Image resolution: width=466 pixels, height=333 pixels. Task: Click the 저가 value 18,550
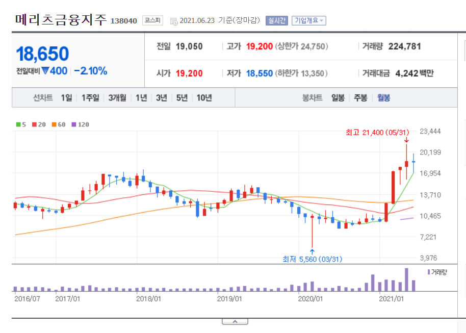(260, 73)
